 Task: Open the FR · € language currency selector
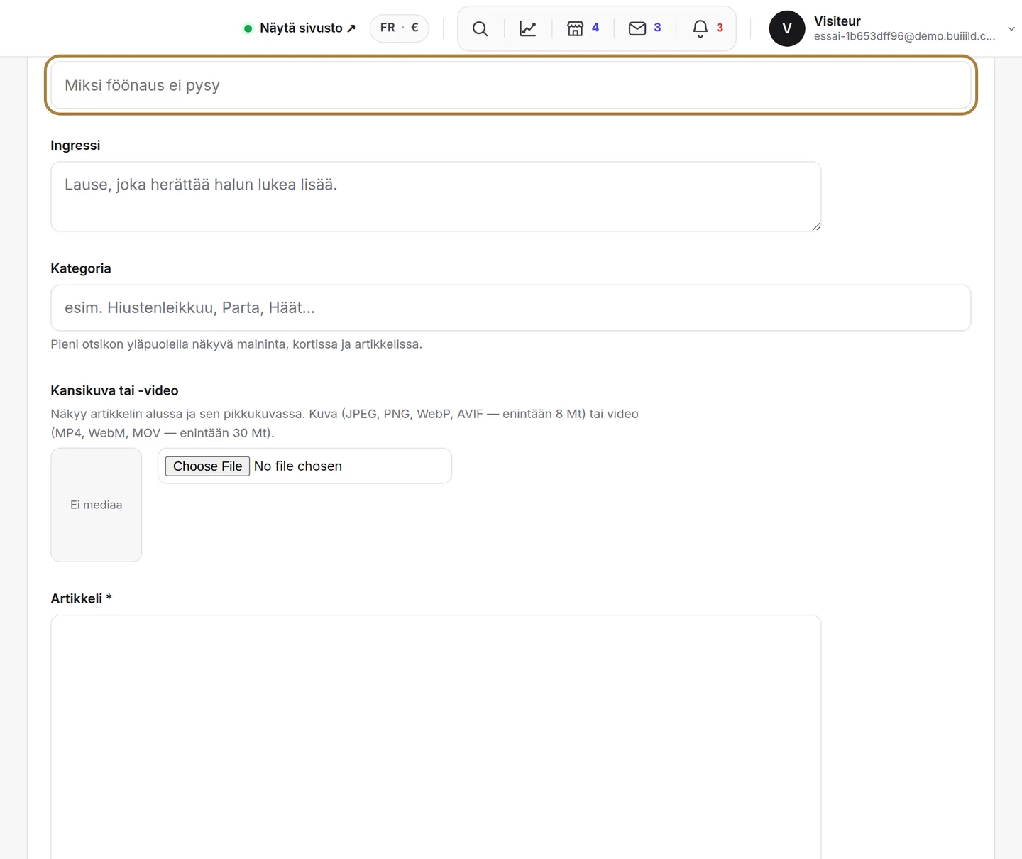click(399, 28)
